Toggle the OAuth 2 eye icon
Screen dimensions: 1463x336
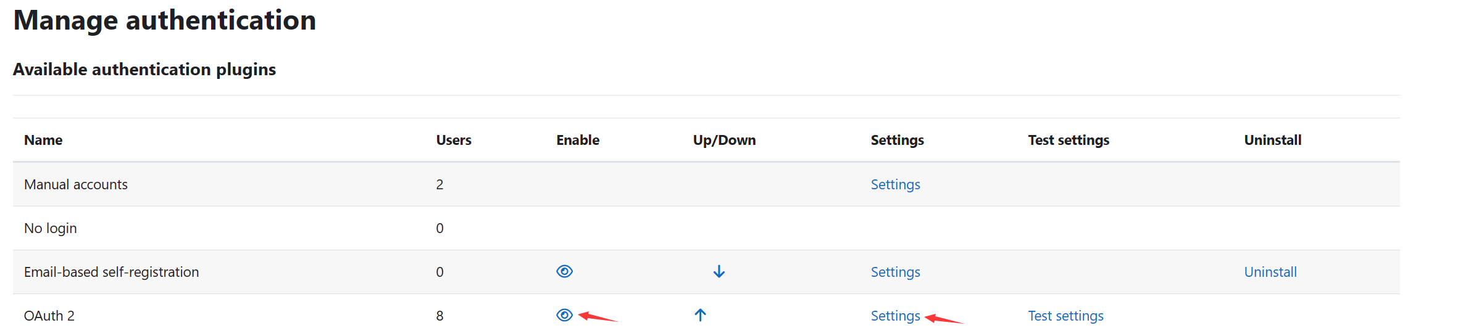pos(564,316)
